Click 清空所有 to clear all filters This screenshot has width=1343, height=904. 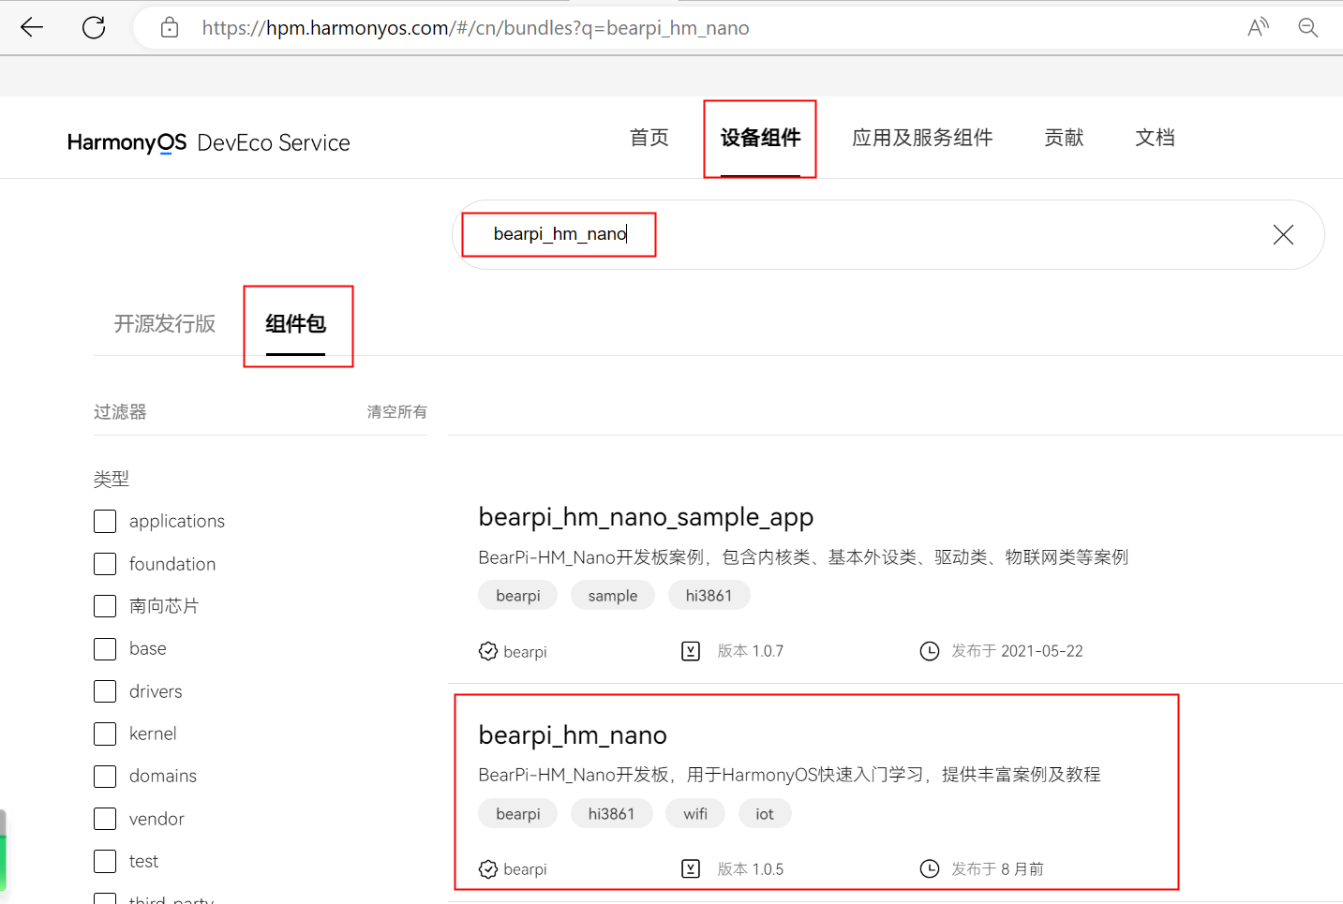pyautogui.click(x=396, y=412)
